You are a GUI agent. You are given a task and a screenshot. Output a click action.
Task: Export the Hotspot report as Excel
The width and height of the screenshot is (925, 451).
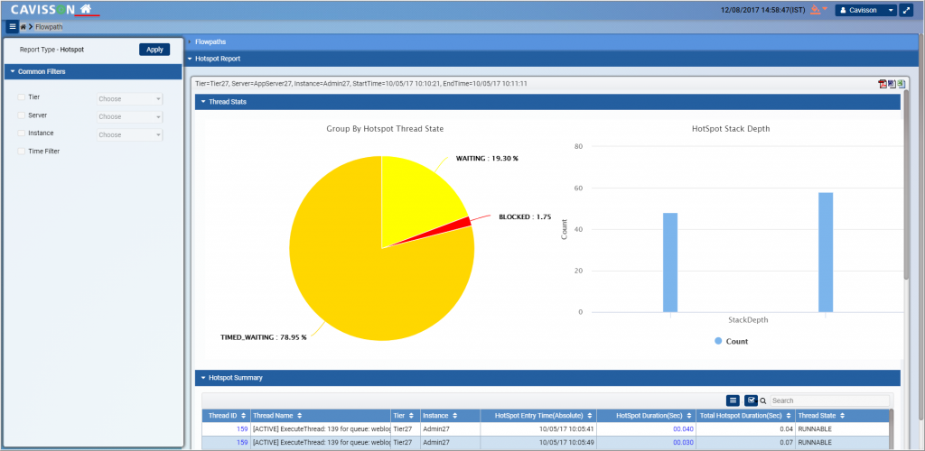pyautogui.click(x=901, y=84)
